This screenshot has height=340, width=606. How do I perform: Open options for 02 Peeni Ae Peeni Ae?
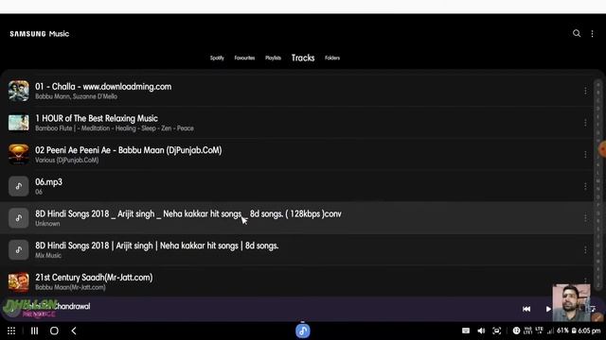[x=585, y=154]
